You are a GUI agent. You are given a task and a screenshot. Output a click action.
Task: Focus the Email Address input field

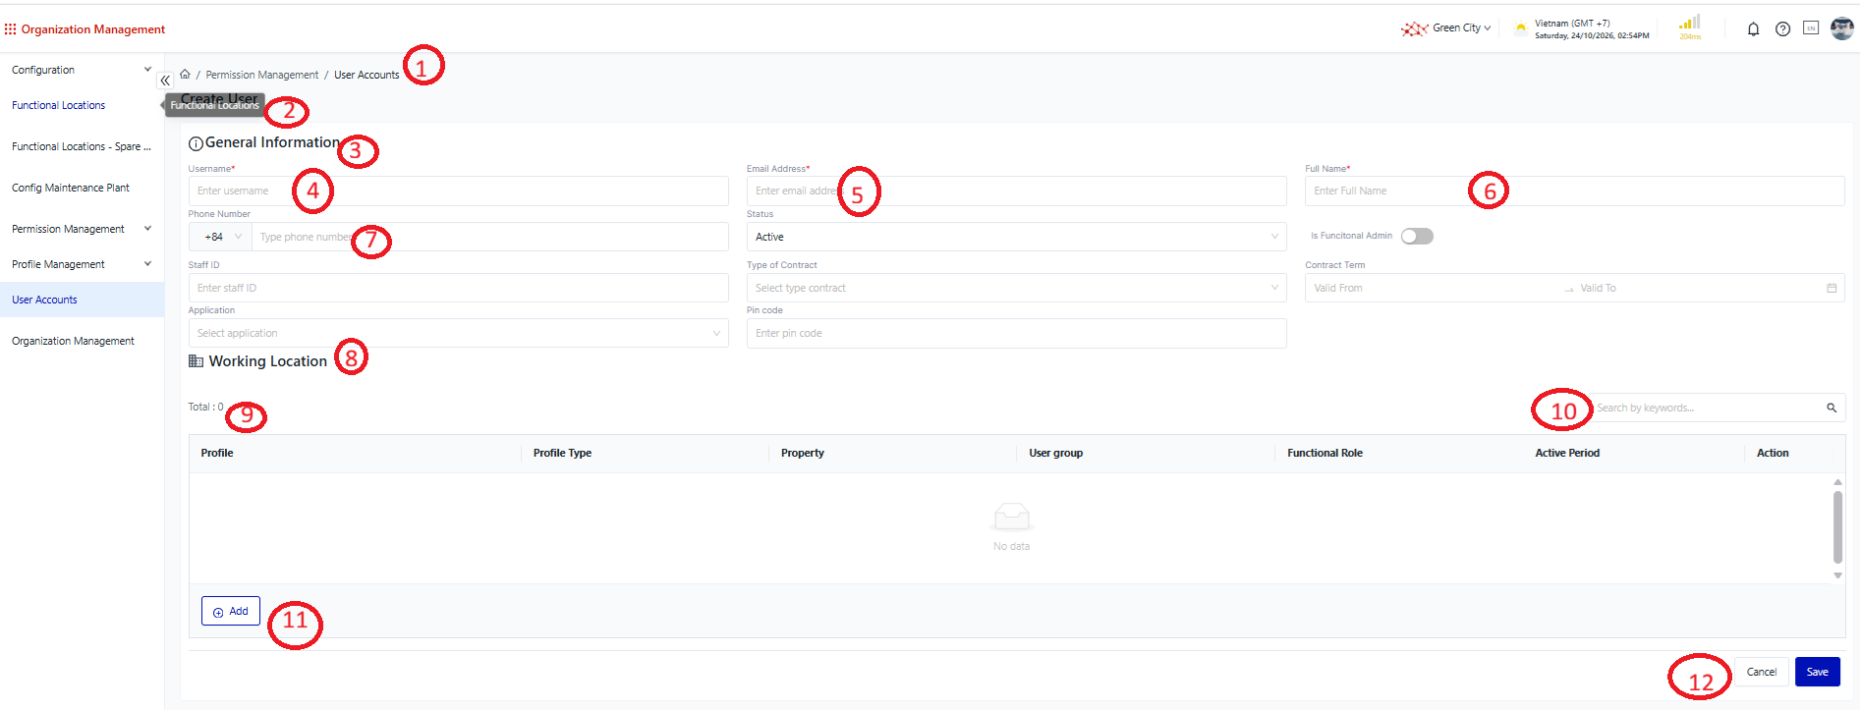1017,191
